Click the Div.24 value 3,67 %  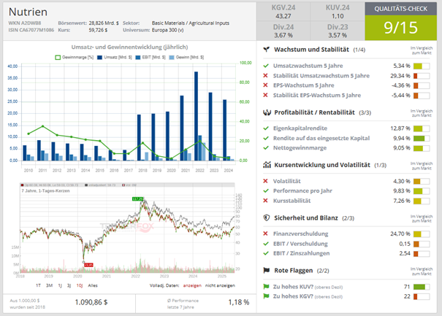tap(283, 35)
